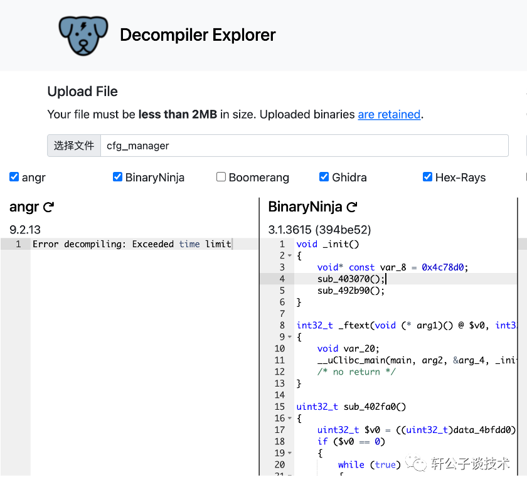Open the 'are retained' link
This screenshot has width=527, height=487.
(x=389, y=115)
